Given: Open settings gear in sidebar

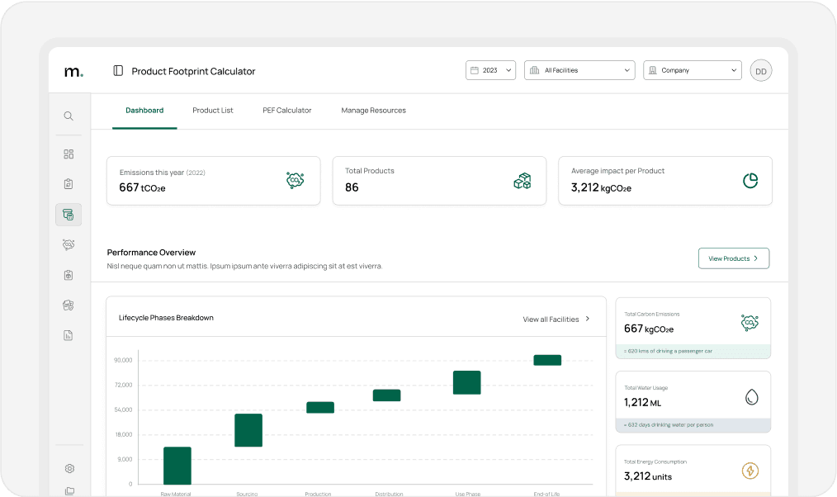Looking at the screenshot, I should point(69,469).
